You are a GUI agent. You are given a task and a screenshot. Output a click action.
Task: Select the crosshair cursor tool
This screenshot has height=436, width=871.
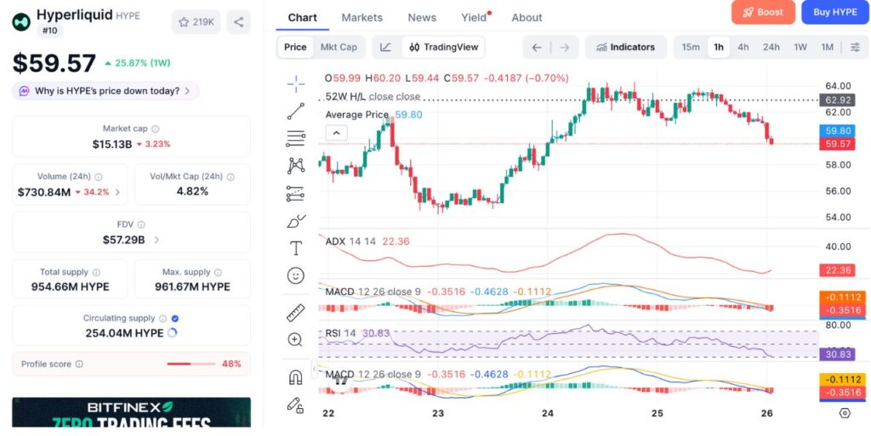click(295, 84)
